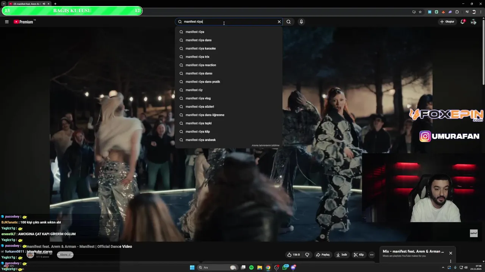Choose the 'manifest rüya arabesk' suggestion

pyautogui.click(x=228, y=140)
